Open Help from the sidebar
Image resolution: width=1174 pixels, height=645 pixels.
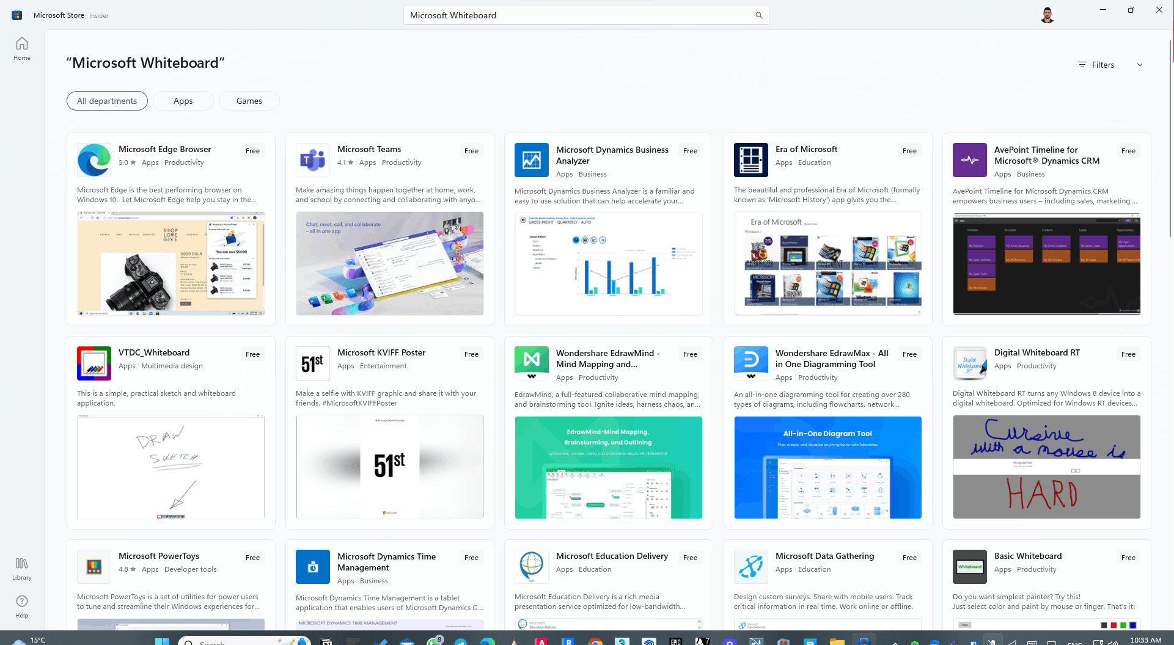tap(22, 607)
